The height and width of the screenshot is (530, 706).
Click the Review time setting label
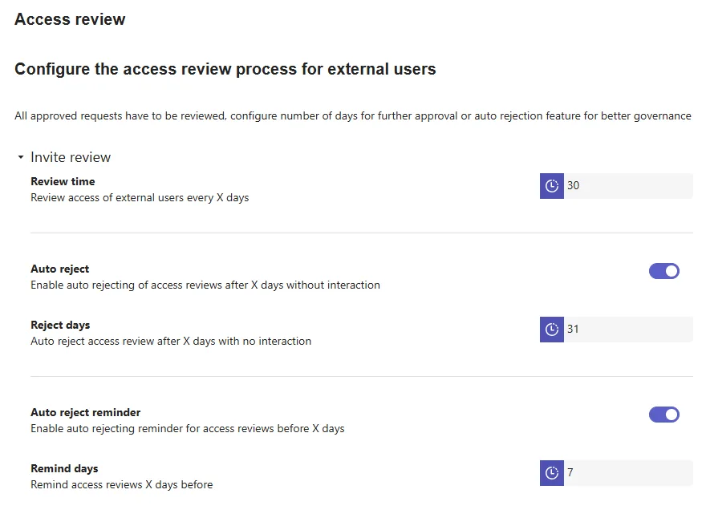pos(63,181)
